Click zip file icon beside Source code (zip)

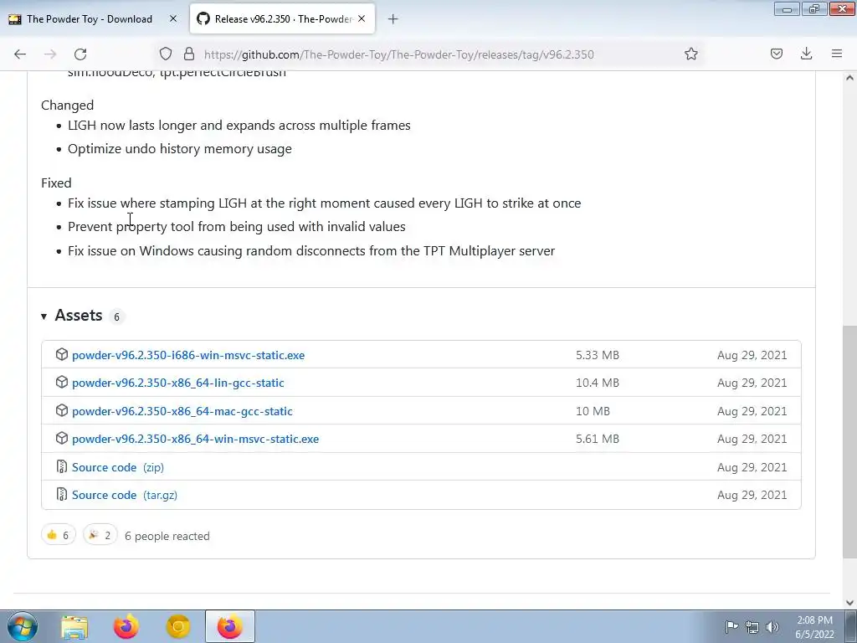click(62, 466)
